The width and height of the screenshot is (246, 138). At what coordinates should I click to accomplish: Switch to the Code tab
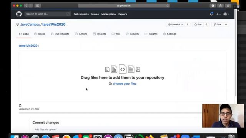pos(24,34)
